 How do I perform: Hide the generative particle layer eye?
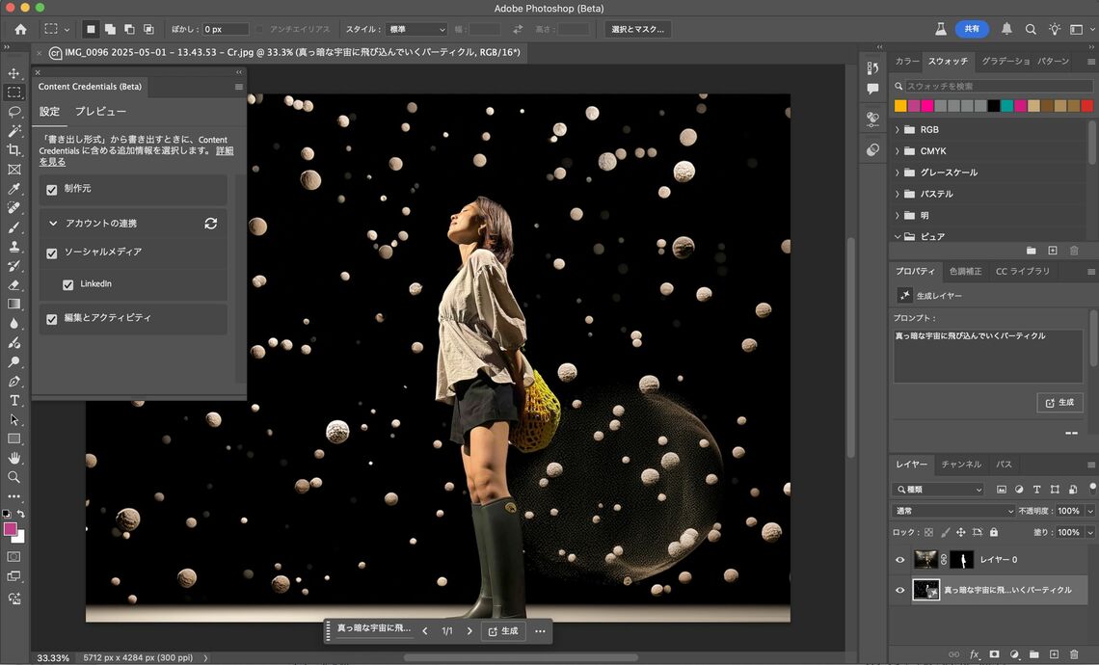(900, 590)
